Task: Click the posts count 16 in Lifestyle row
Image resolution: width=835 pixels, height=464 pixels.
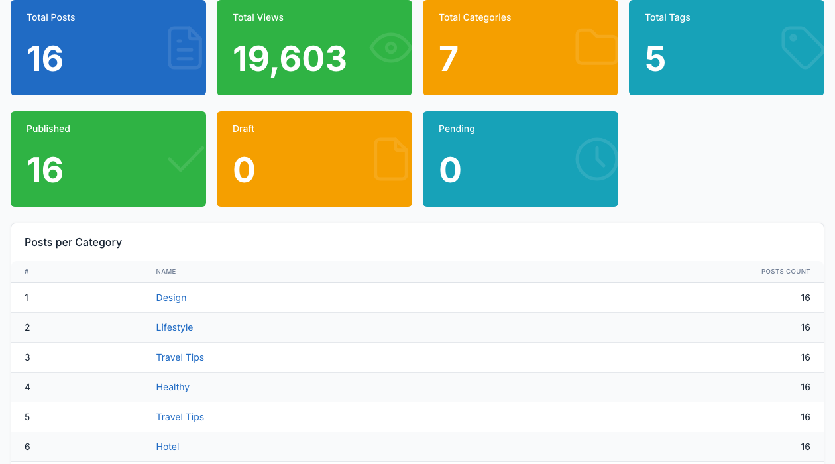Action: click(805, 327)
